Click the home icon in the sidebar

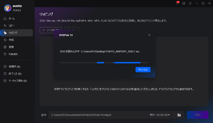(5, 19)
